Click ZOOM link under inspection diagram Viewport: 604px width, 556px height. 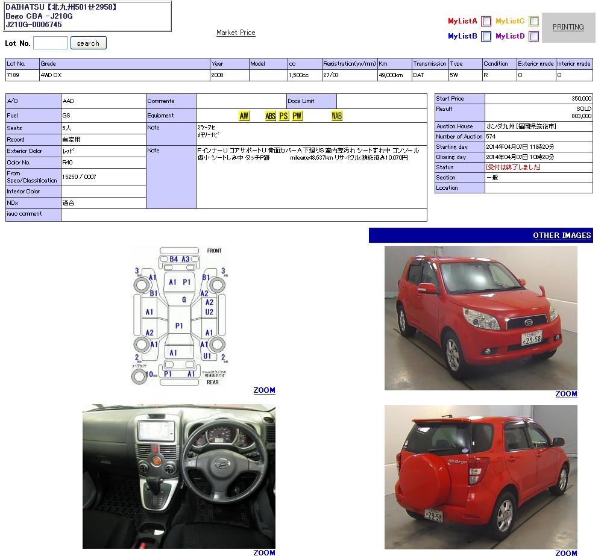coord(264,390)
